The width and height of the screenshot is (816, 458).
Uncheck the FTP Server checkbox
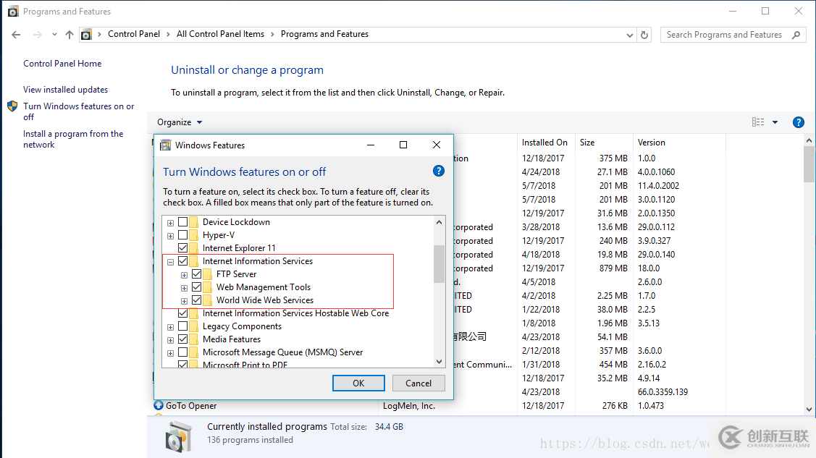197,274
